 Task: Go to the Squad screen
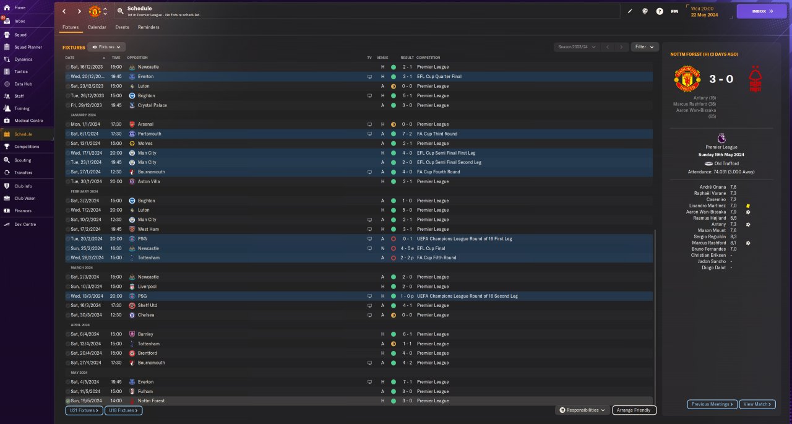(x=19, y=35)
